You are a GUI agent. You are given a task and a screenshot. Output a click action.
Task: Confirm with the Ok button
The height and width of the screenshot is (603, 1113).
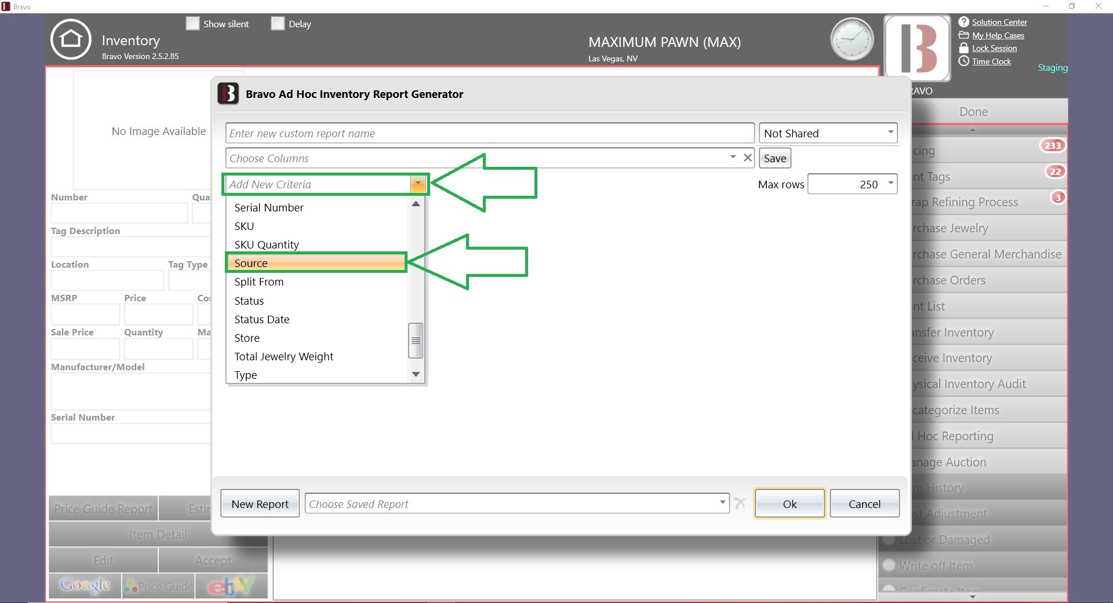point(790,503)
